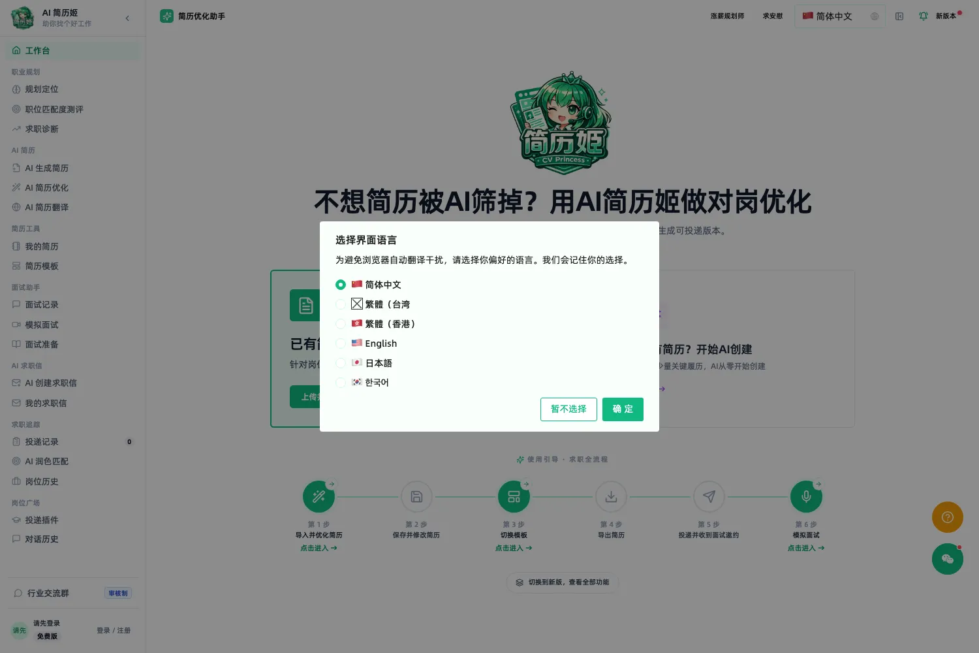Open 求职诊断 sidebar item

pyautogui.click(x=73, y=129)
